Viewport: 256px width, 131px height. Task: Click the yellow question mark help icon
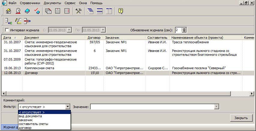click(120, 11)
